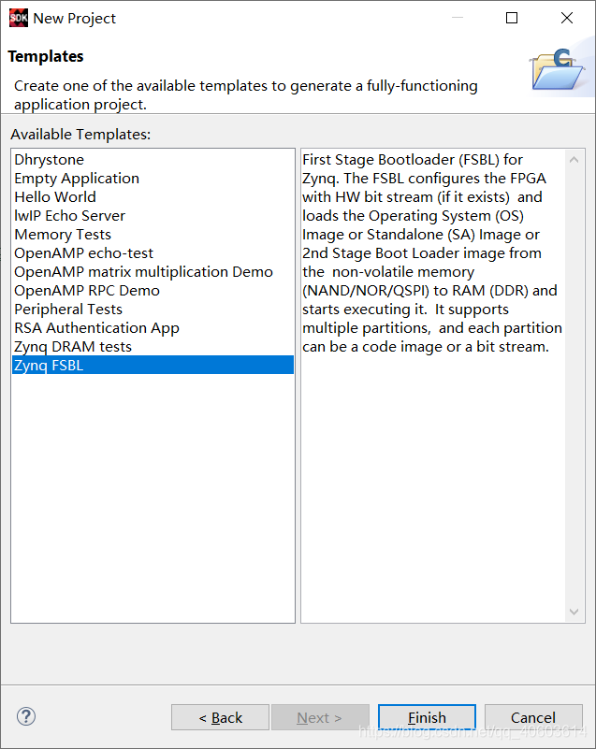Minimize the New Project dialog
596x749 pixels.
coord(458,18)
